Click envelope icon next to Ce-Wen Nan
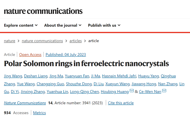The width and height of the screenshot is (190, 127). click(164, 91)
